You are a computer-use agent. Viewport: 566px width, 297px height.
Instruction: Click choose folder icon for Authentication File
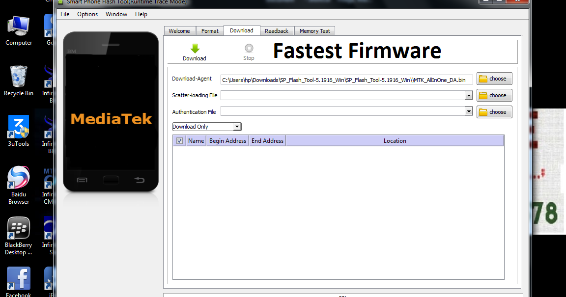494,111
